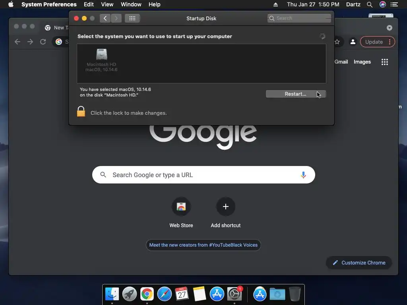Open Calendar from the Dock
The width and height of the screenshot is (407, 305).
tap(182, 294)
